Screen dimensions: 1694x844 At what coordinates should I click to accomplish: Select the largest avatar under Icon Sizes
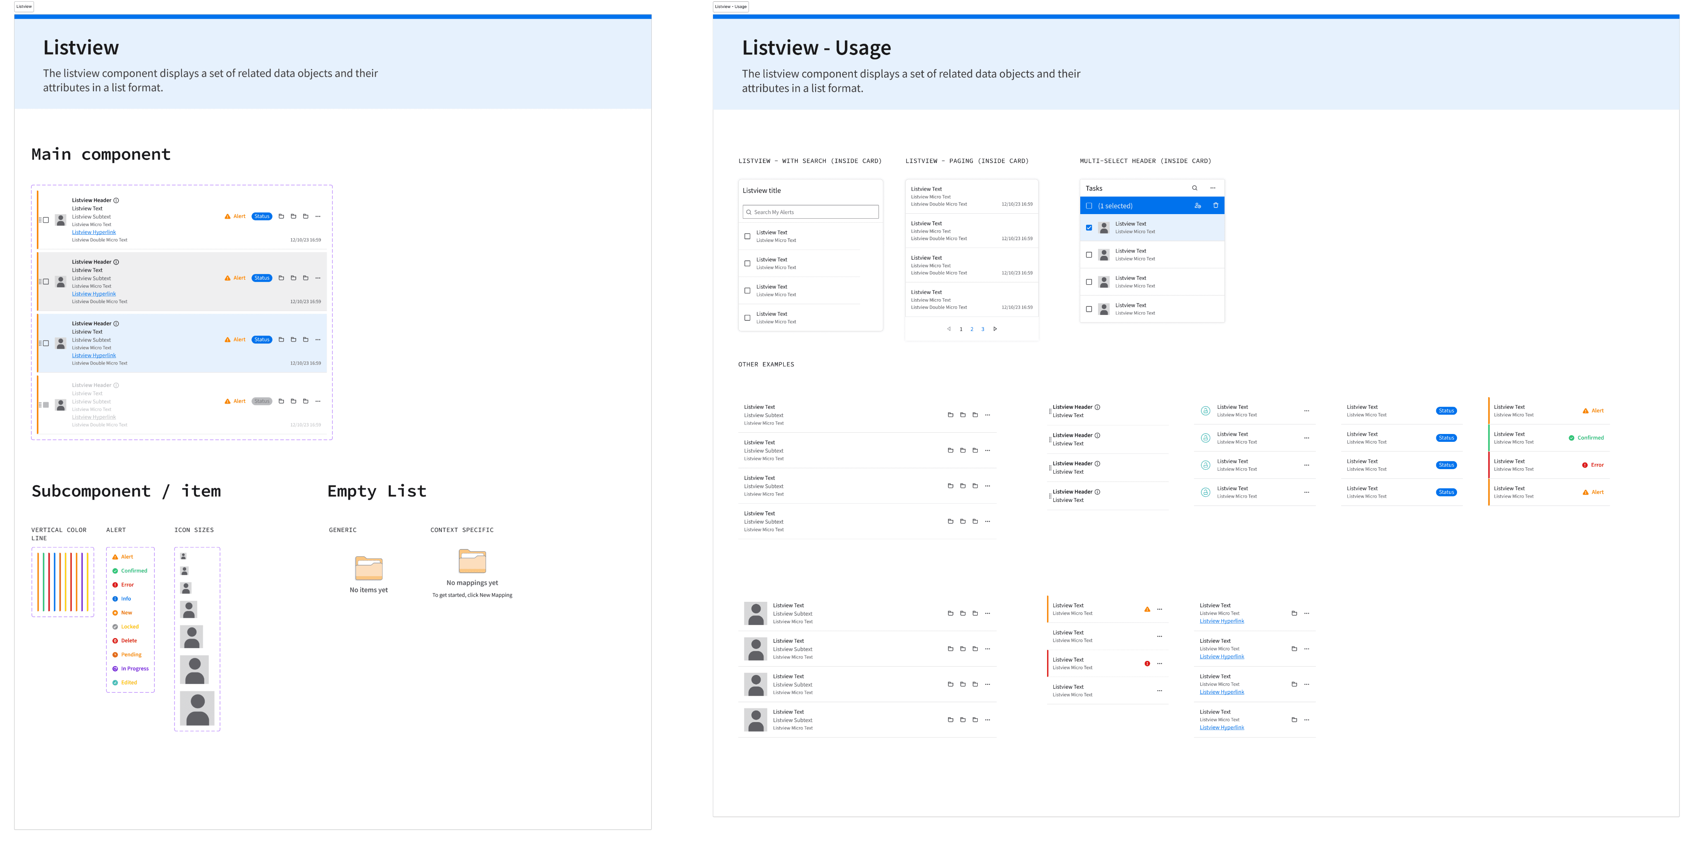click(x=197, y=708)
